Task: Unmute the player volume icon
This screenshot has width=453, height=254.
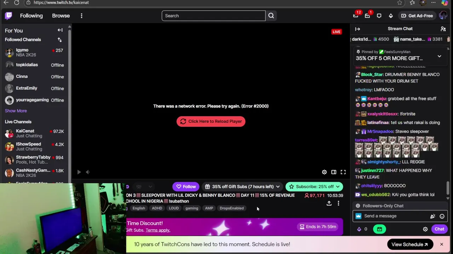Action: coord(88,172)
